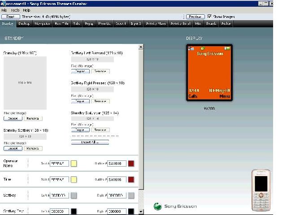Import the Standby Statusbar image
Screen dimensions: 287x215
(x=80, y=130)
